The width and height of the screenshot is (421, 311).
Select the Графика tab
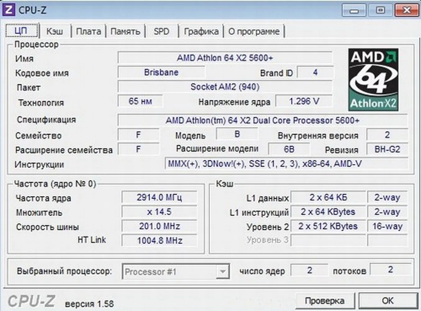point(201,31)
